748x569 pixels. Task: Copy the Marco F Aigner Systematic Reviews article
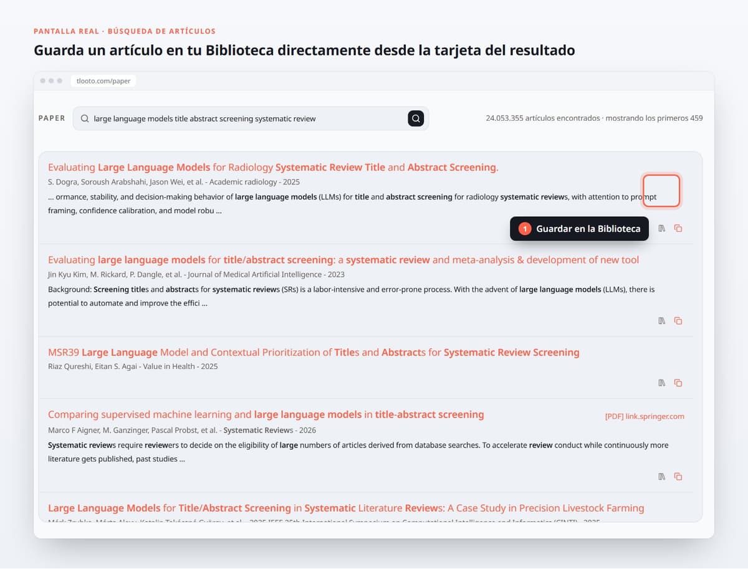(x=678, y=477)
